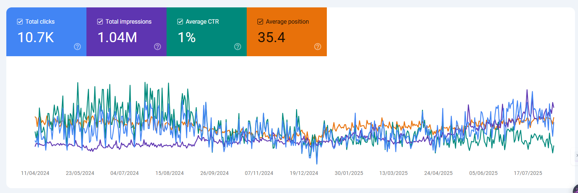
Task: Click the 19/12/2024 date label
Action: (304, 173)
